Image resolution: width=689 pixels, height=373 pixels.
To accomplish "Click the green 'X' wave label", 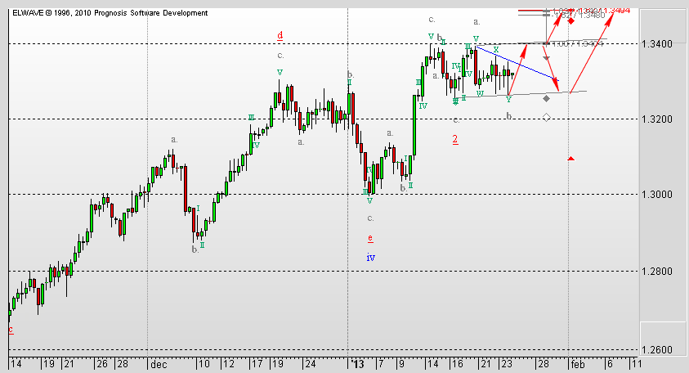I will pos(495,50).
